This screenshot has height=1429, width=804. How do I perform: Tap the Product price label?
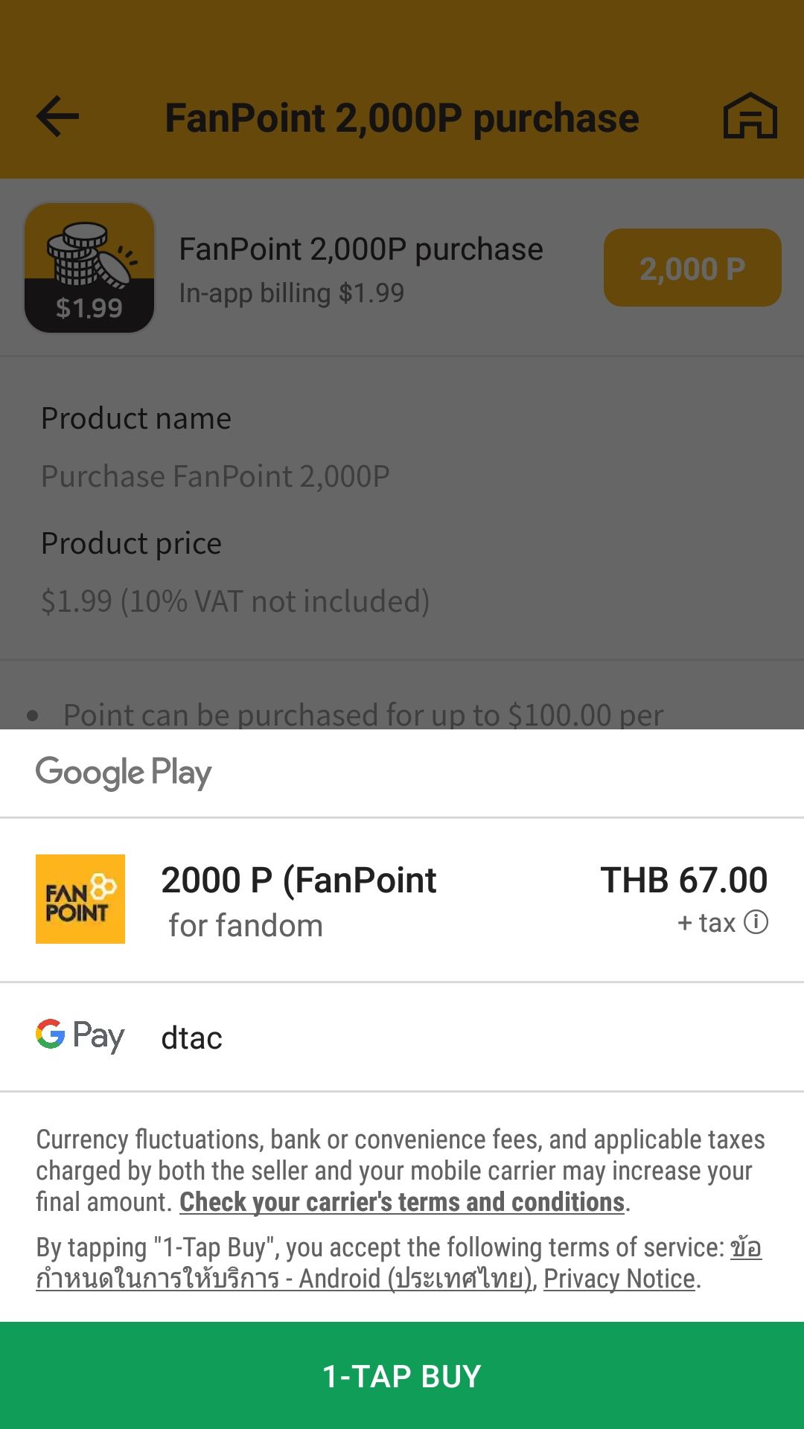point(132,543)
